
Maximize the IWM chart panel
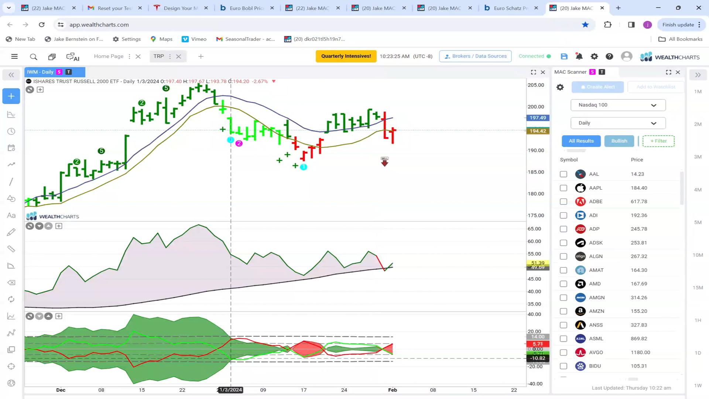[x=534, y=72]
